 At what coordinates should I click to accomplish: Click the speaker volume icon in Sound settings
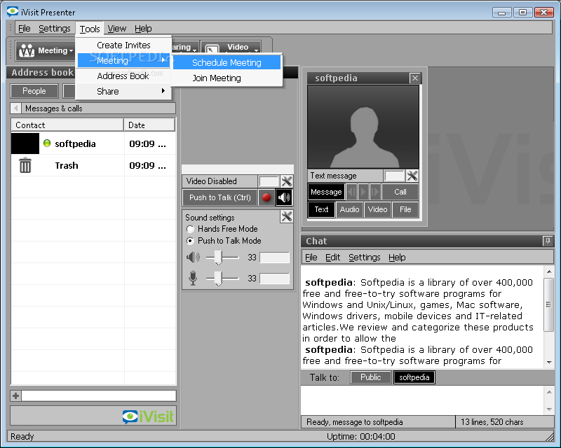tap(193, 257)
